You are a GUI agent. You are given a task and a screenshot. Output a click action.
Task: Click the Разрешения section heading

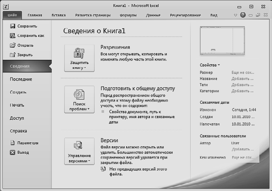[x=115, y=47]
